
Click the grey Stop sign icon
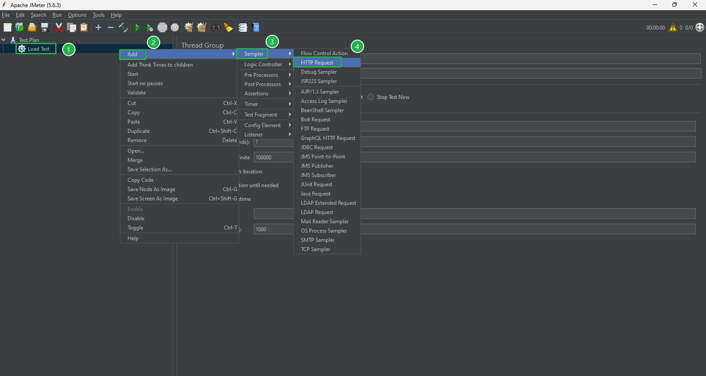[162, 27]
